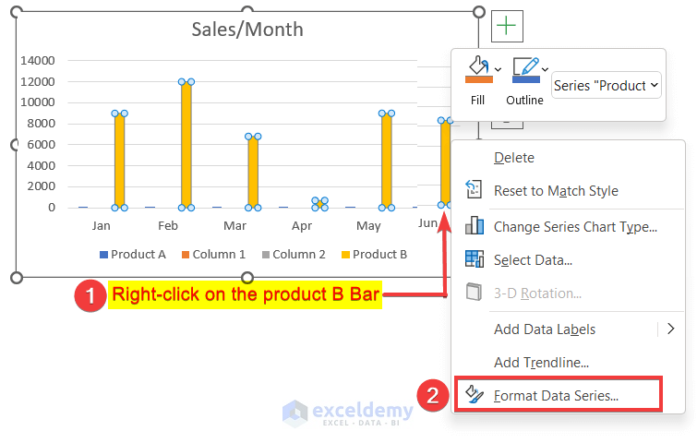The height and width of the screenshot is (443, 697).
Task: Choose Delete from the context menu
Action: click(x=514, y=158)
